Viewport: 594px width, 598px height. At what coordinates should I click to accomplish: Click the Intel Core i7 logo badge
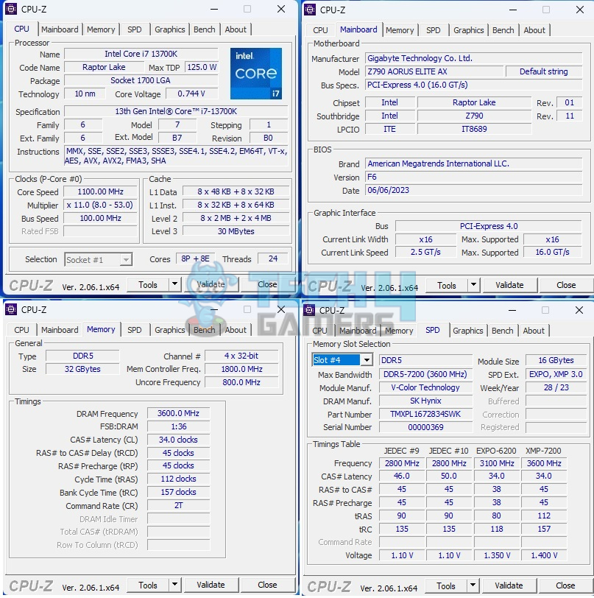(x=256, y=73)
